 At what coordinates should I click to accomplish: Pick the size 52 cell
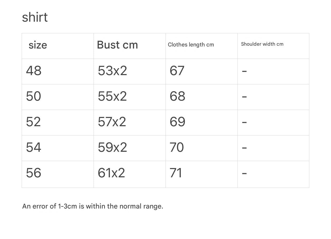tap(33, 122)
